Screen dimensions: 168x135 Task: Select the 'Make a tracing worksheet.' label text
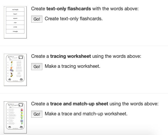(x=72, y=66)
